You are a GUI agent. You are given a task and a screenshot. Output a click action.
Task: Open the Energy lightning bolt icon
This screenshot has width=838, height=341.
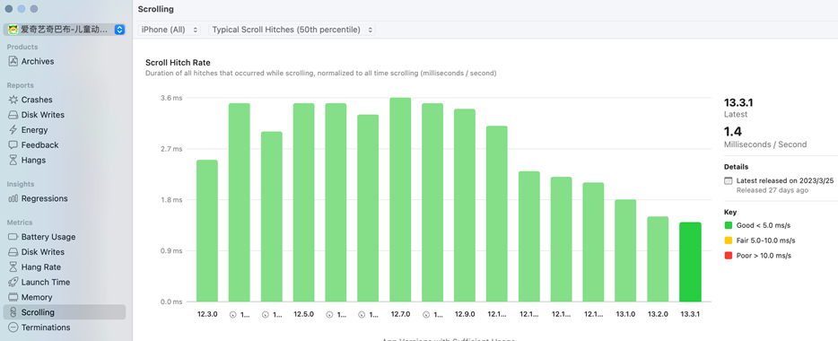click(x=13, y=130)
